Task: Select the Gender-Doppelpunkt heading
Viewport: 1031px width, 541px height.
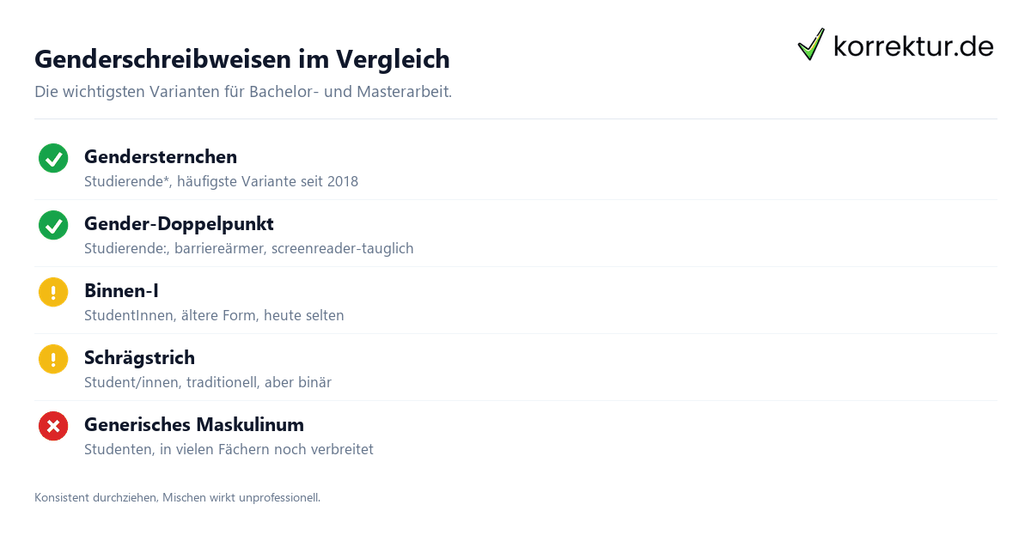Action: pyautogui.click(x=179, y=224)
